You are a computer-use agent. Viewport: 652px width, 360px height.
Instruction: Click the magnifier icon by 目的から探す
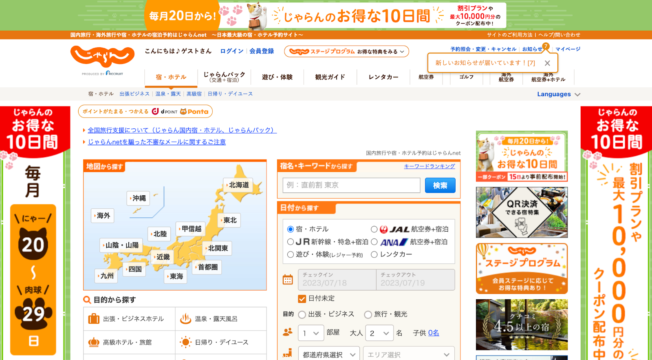[87, 300]
